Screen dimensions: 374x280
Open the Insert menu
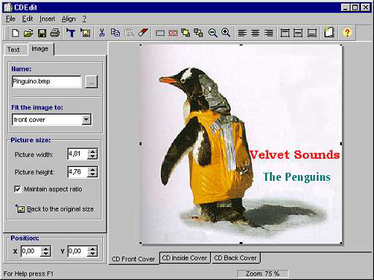[x=47, y=19]
